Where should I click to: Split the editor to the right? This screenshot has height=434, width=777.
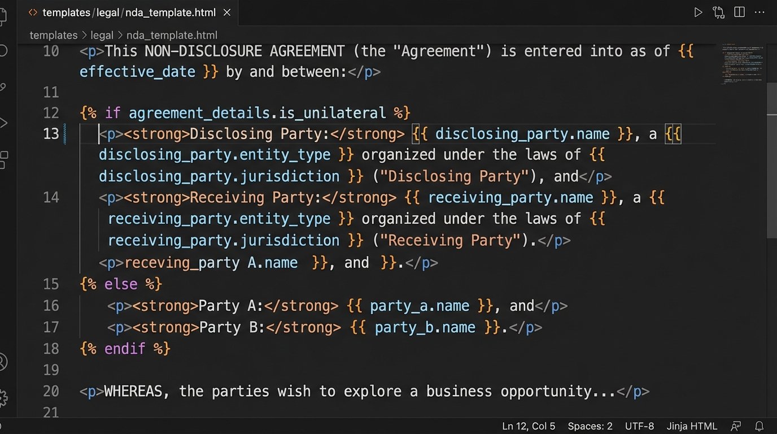(739, 12)
